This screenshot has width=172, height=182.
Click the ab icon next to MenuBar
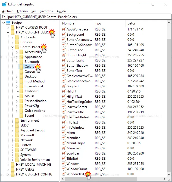point(64,138)
